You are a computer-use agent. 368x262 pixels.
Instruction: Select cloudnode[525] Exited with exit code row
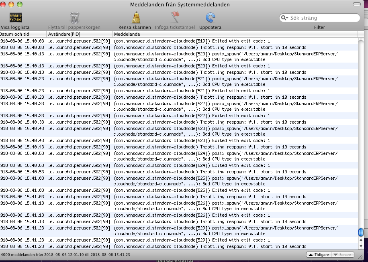pos(179,190)
